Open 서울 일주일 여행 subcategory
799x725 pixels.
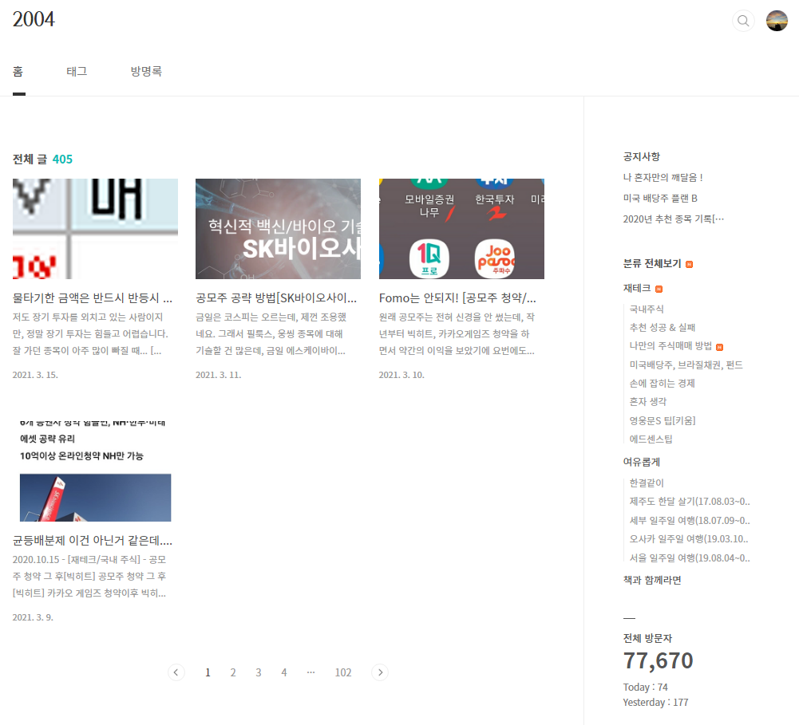pos(690,558)
